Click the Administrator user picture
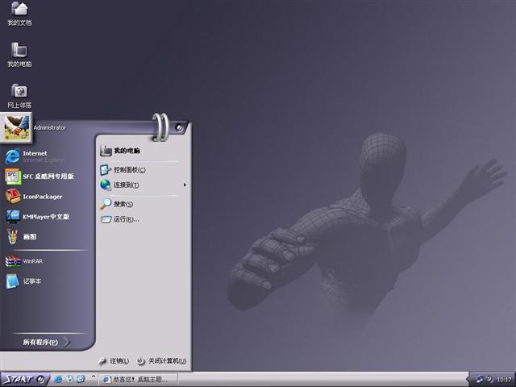This screenshot has width=516, height=387. 17,127
